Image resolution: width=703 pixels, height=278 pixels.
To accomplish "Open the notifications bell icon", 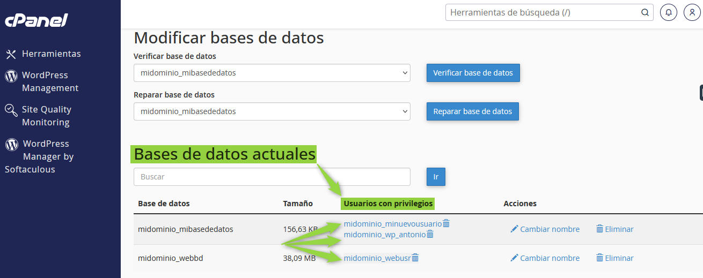I will click(668, 12).
